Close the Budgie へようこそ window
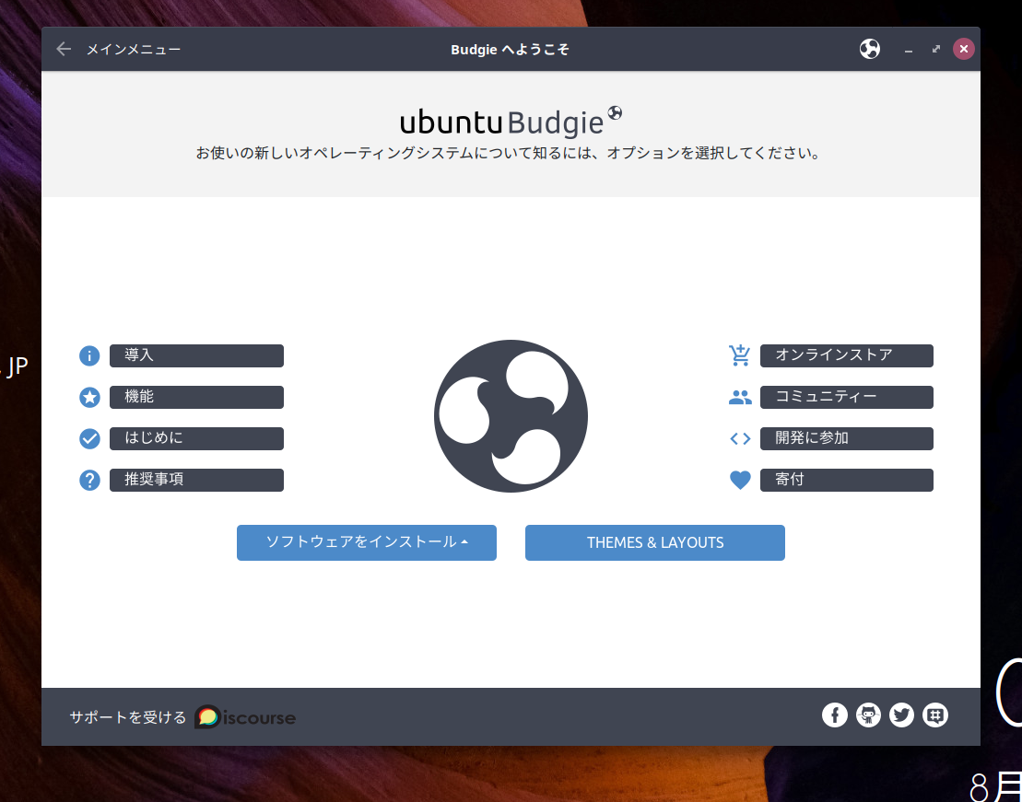 tap(963, 49)
